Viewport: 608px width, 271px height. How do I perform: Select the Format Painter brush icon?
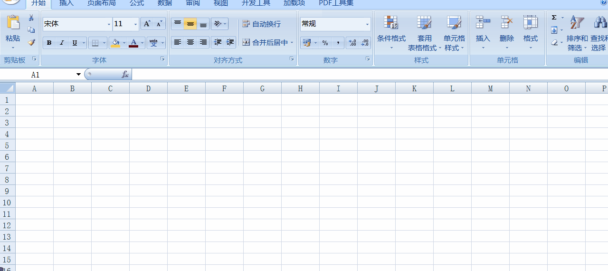click(31, 42)
